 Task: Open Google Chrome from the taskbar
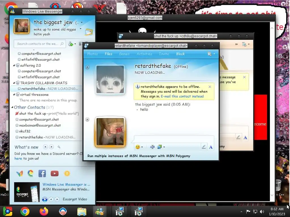click(x=25, y=211)
